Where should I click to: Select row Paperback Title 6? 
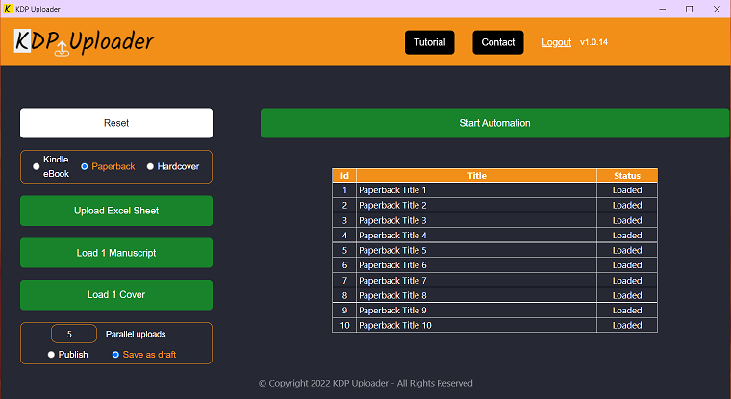point(494,265)
